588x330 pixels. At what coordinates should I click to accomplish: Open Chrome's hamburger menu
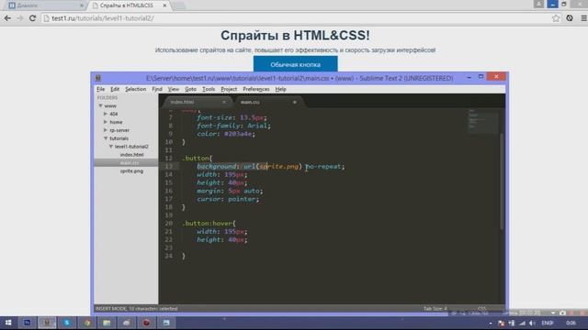[583, 18]
